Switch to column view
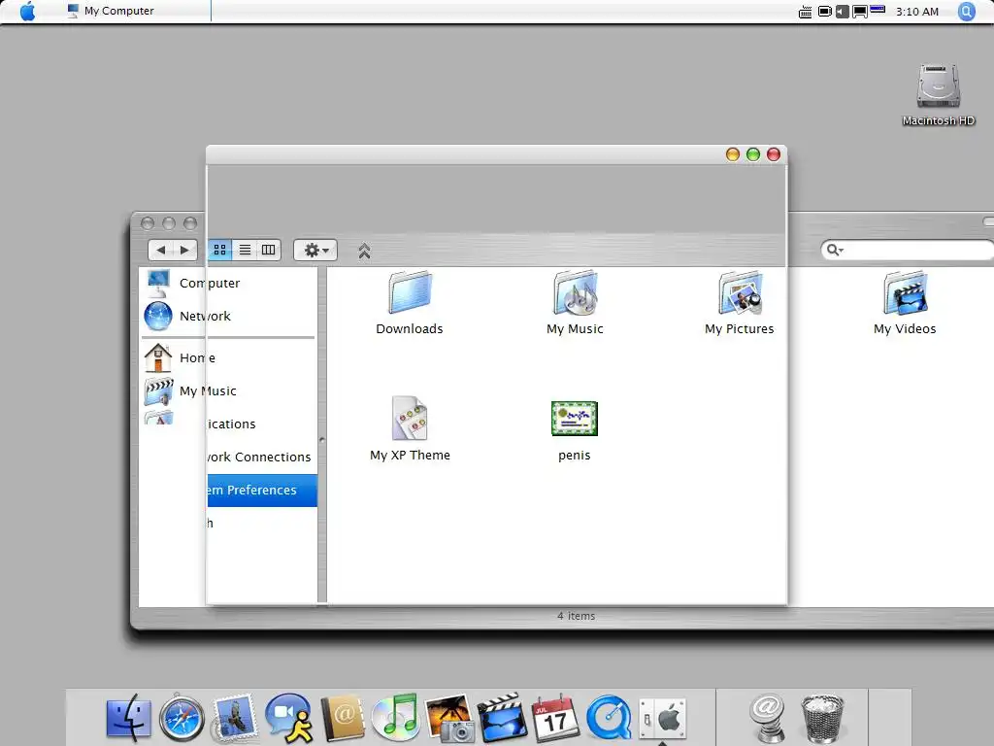994x746 pixels. [x=269, y=250]
